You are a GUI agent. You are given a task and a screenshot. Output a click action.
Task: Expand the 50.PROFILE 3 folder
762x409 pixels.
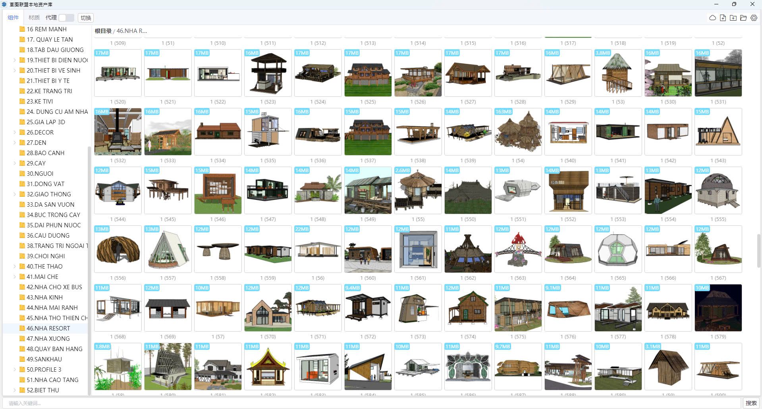(x=15, y=370)
